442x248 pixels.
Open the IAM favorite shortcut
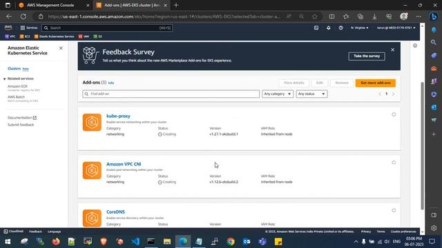click(x=84, y=37)
